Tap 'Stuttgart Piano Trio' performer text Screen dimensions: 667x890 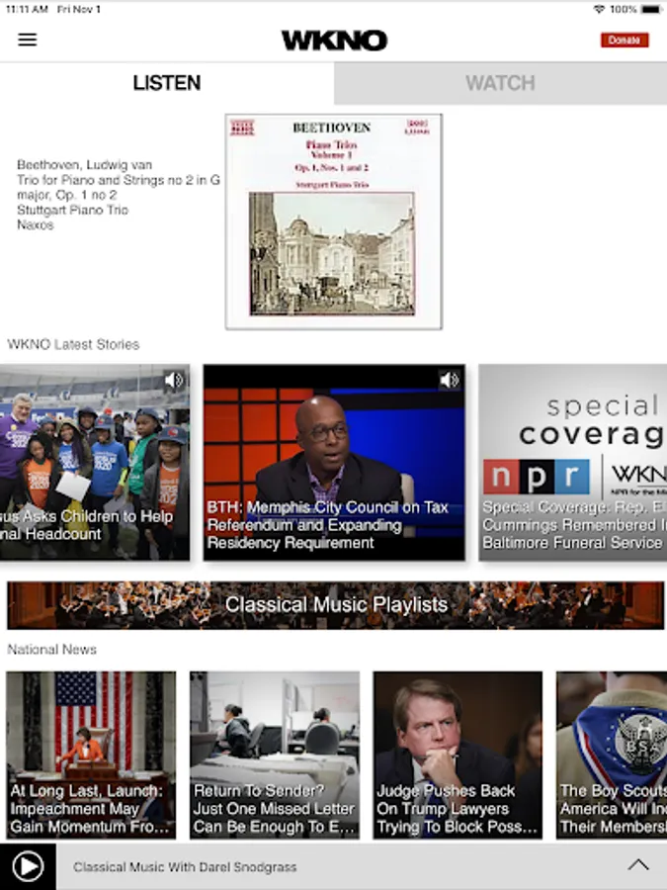tap(72, 210)
